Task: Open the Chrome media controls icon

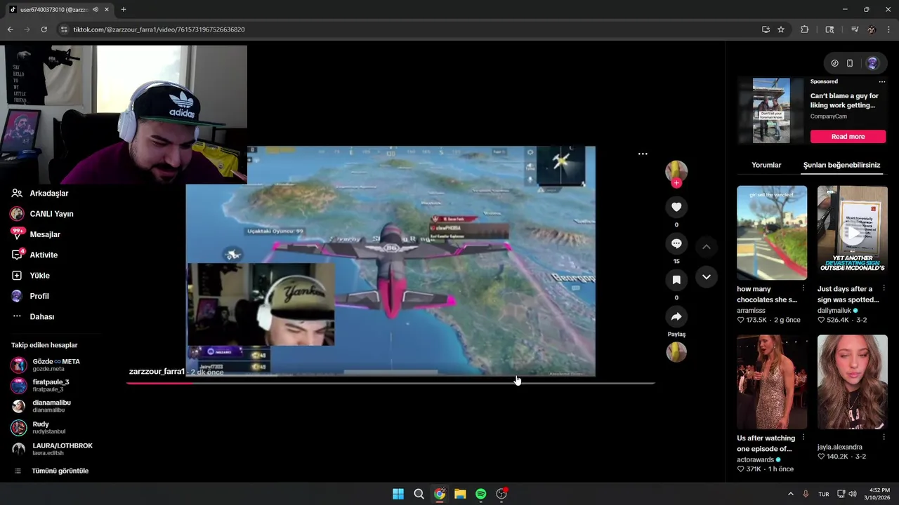Action: (x=855, y=29)
